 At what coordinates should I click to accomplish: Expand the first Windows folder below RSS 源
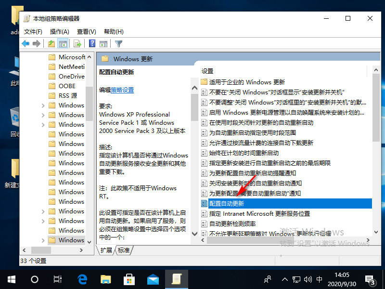(43, 105)
